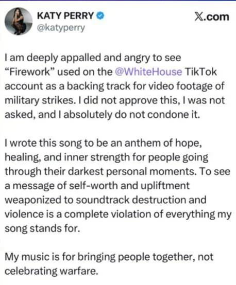Click the ".com" text of the watermark
The width and height of the screenshot is (236, 285).
pos(216,17)
